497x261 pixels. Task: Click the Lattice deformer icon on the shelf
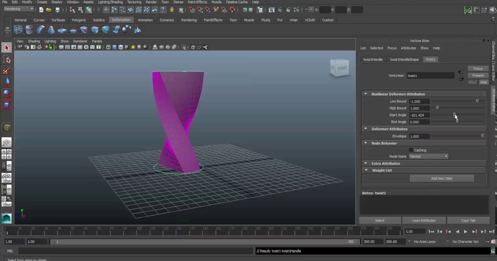click(18, 29)
